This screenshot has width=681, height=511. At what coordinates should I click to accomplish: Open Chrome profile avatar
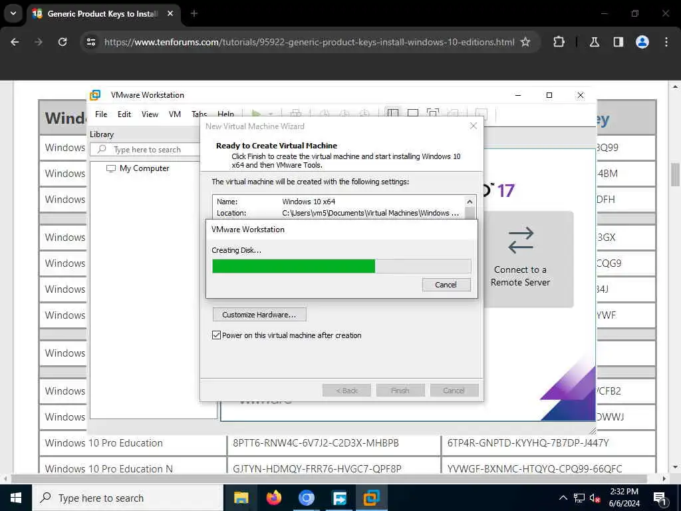[x=642, y=42]
